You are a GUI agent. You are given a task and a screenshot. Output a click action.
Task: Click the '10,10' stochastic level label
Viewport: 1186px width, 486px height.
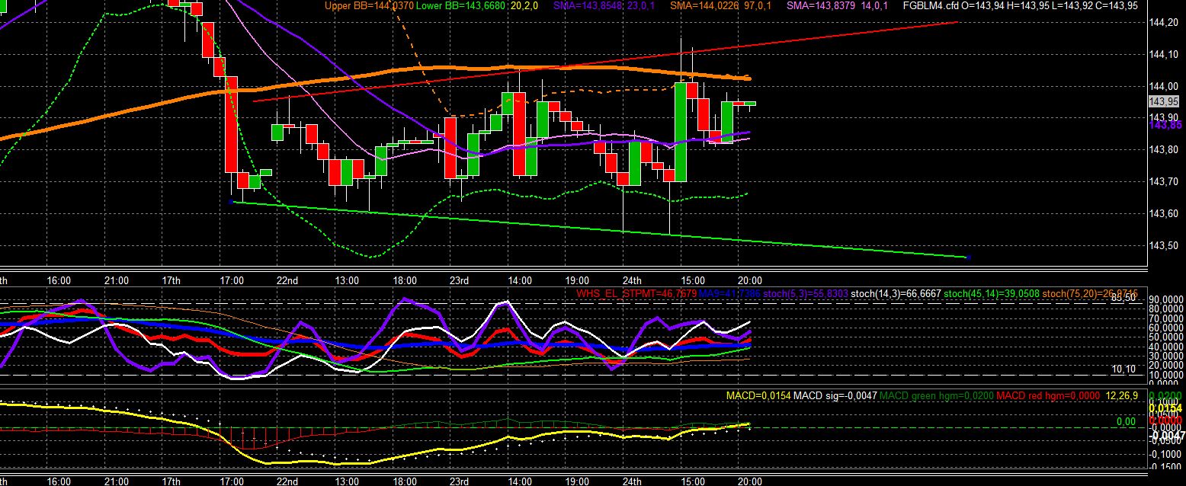tap(1123, 369)
